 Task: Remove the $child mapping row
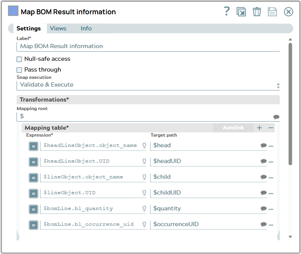click(271, 178)
